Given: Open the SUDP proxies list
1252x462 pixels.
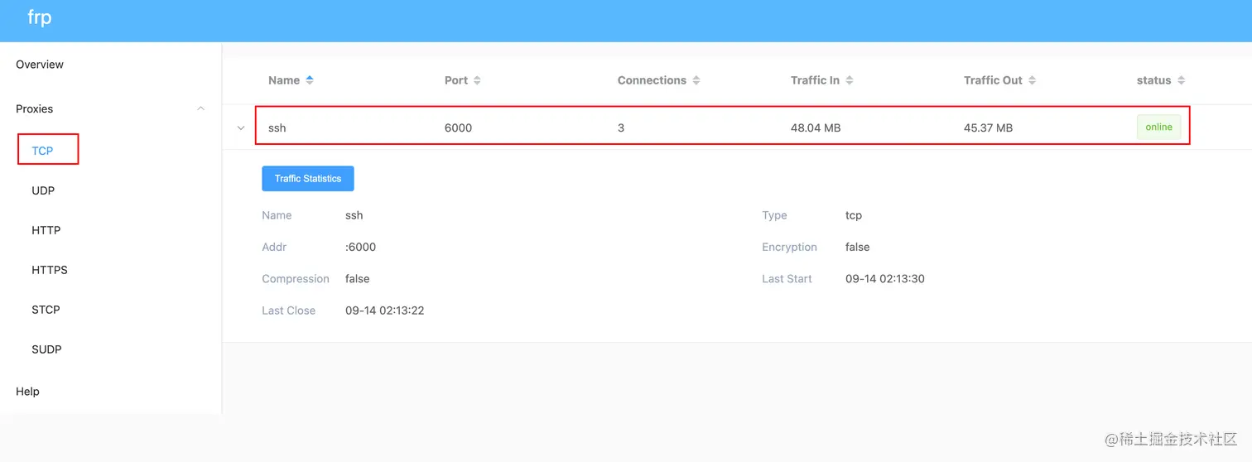Looking at the screenshot, I should point(46,349).
